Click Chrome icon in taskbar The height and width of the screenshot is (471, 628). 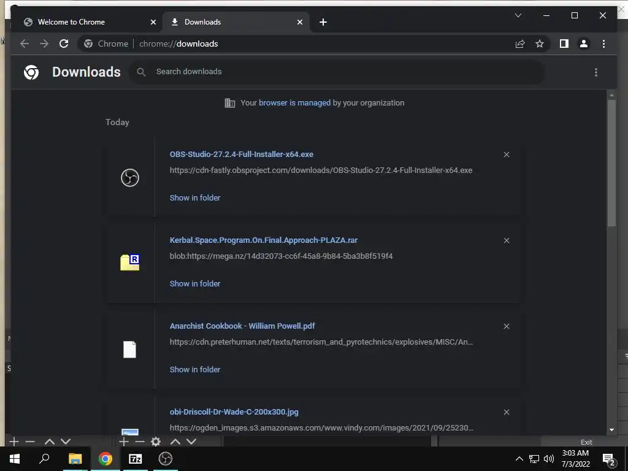click(105, 459)
